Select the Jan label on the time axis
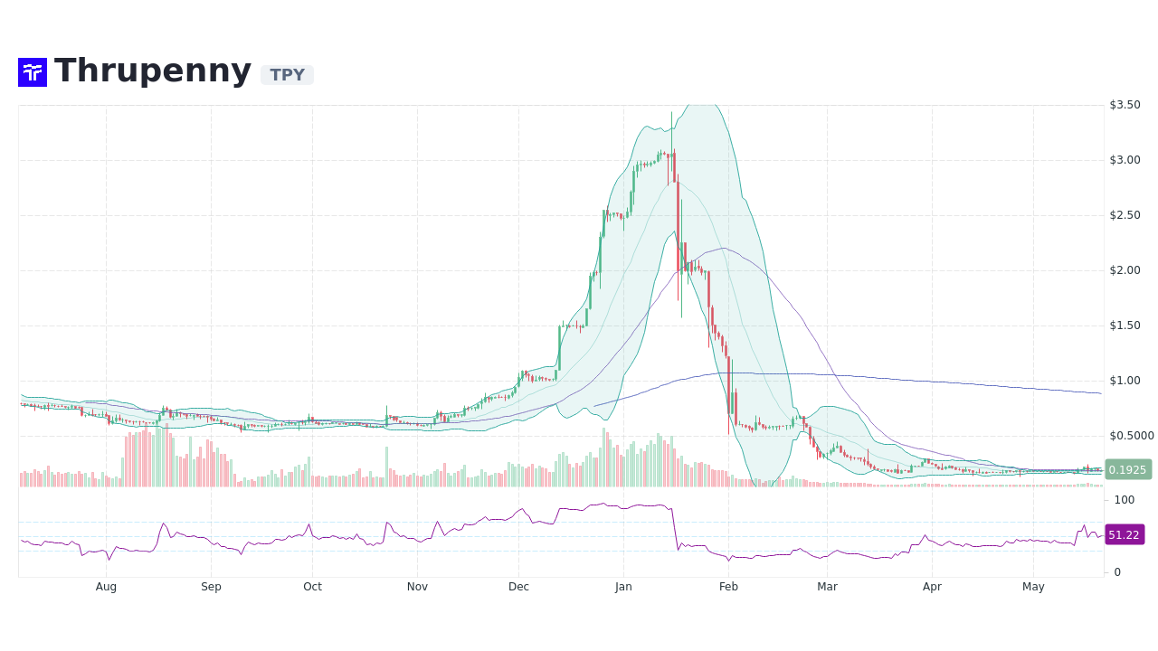Image resolution: width=1158 pixels, height=651 pixels. [623, 587]
